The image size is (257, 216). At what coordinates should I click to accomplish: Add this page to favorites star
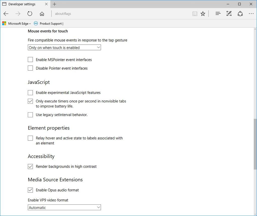(203, 14)
